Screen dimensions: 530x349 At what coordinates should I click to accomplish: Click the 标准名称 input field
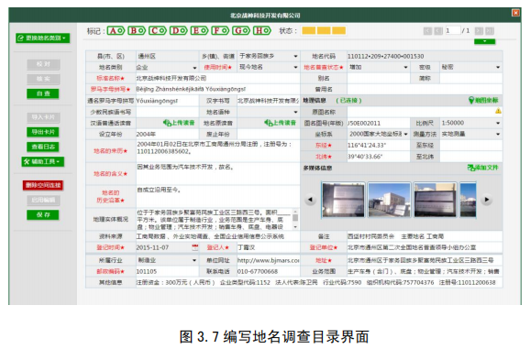tap(217, 78)
